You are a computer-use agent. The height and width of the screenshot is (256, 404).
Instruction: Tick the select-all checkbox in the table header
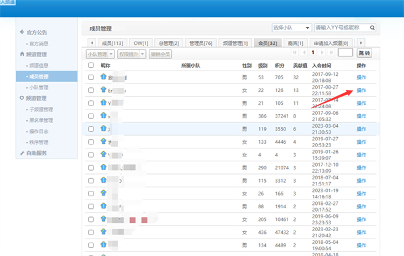click(91, 65)
